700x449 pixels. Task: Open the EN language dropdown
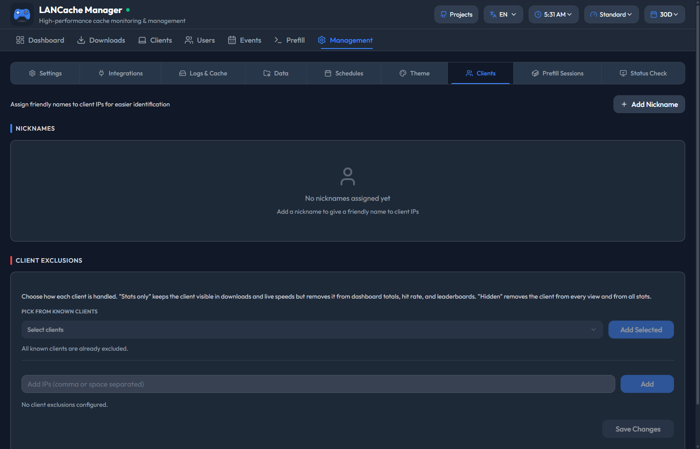click(x=503, y=14)
